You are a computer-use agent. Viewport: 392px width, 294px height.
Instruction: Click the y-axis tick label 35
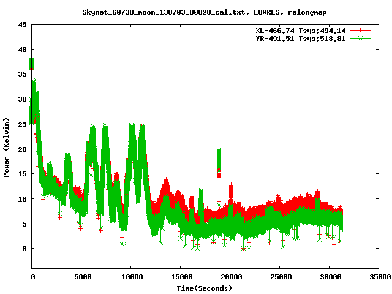(22, 74)
